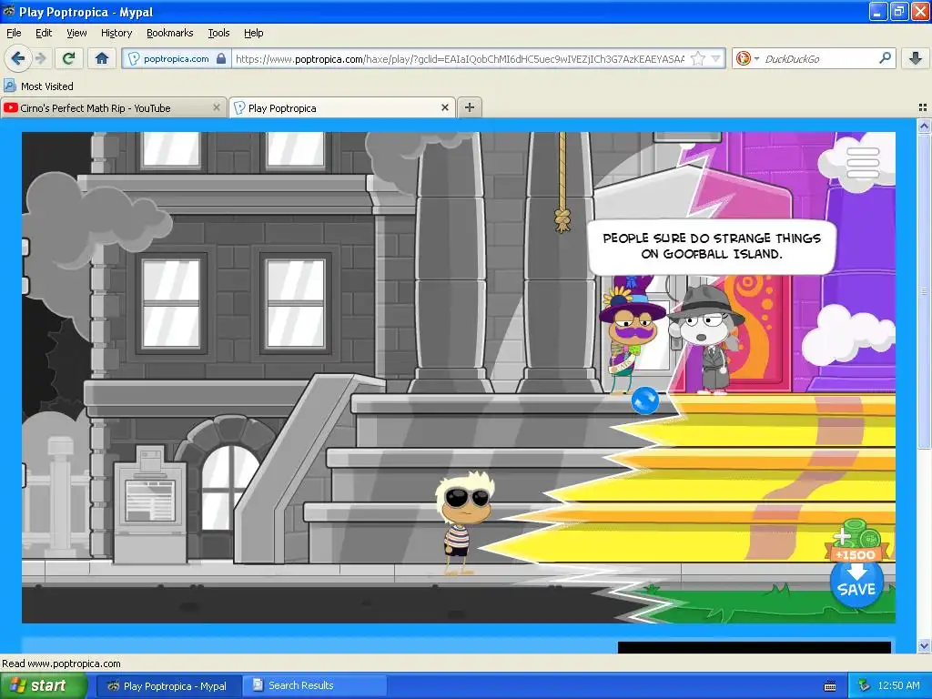Open the Most Visited bookmarks folder
Screen dimensions: 932x699
[x=39, y=86]
